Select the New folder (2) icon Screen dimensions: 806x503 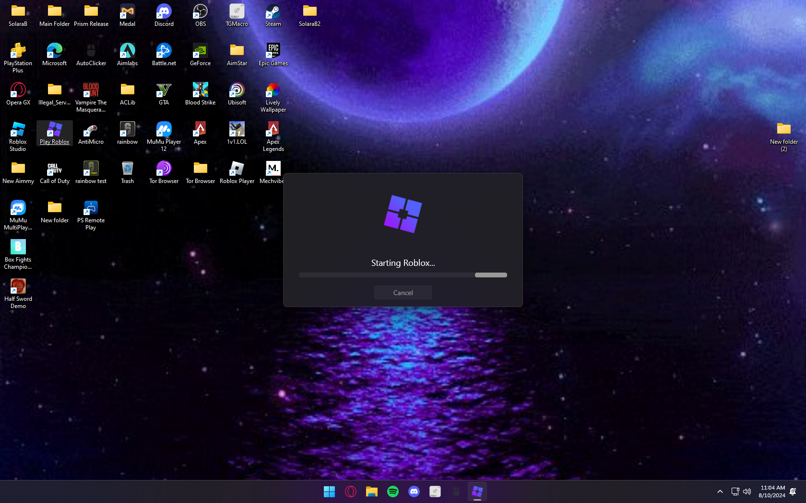coord(784,137)
